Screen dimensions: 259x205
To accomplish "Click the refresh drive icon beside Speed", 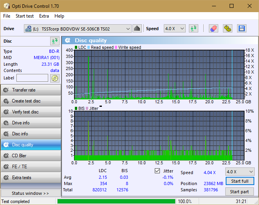I will pos(194,29).
